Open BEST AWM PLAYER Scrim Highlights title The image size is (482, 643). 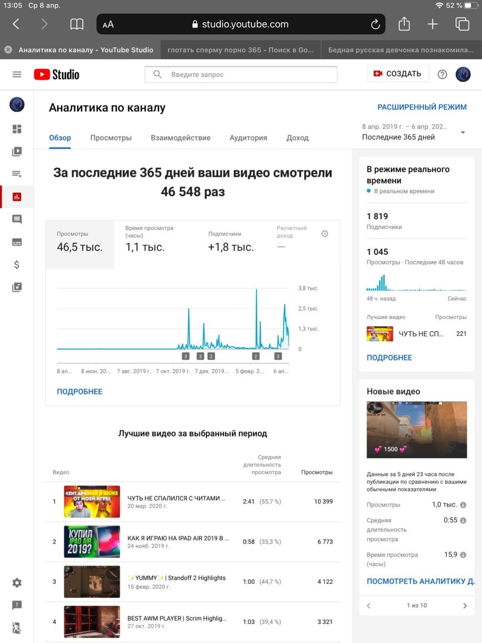coord(177,618)
